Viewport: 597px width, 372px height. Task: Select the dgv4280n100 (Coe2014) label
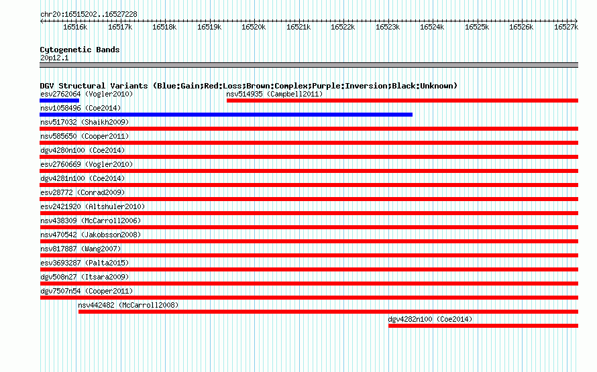pos(83,150)
